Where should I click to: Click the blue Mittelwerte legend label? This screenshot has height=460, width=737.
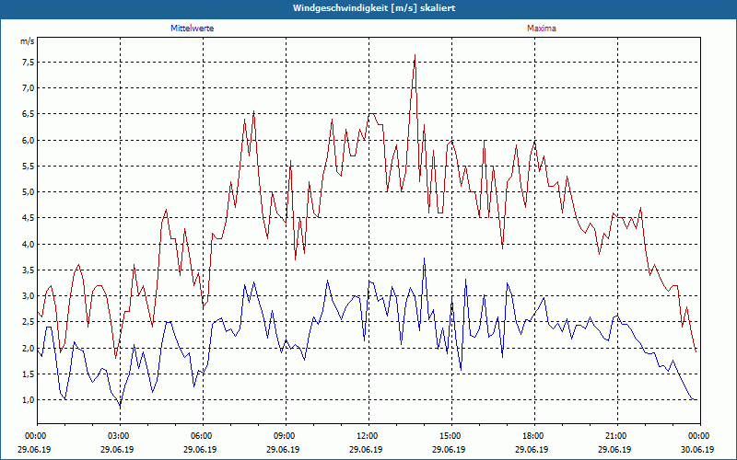(193, 29)
